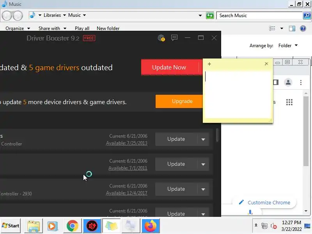This screenshot has height=234, width=312.
Task: Open Arrange by Folder dropdown
Action: pyautogui.click(x=288, y=46)
